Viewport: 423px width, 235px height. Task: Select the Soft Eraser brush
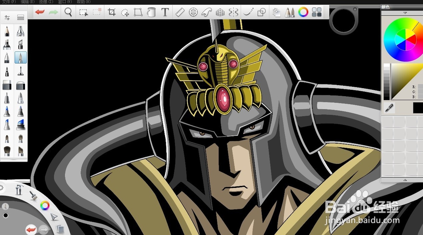[20, 86]
